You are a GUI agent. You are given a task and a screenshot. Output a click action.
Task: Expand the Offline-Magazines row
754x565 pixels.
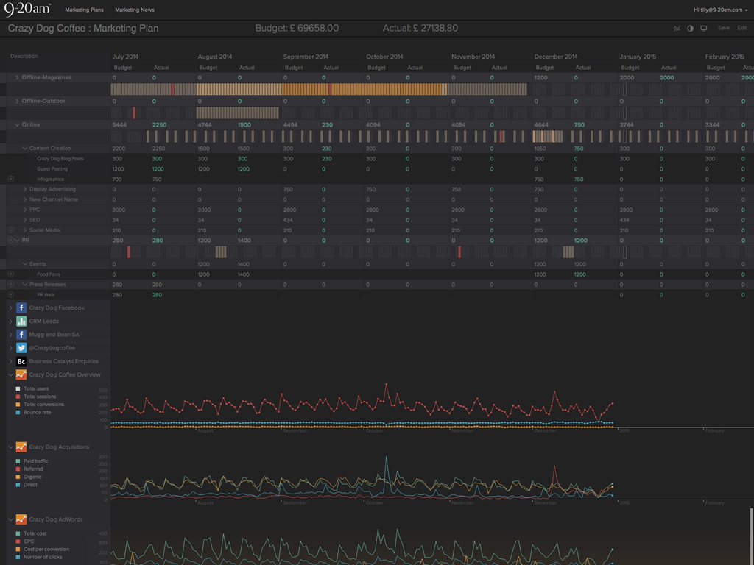point(17,78)
